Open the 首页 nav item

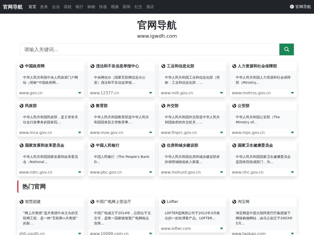pyautogui.click(x=32, y=7)
